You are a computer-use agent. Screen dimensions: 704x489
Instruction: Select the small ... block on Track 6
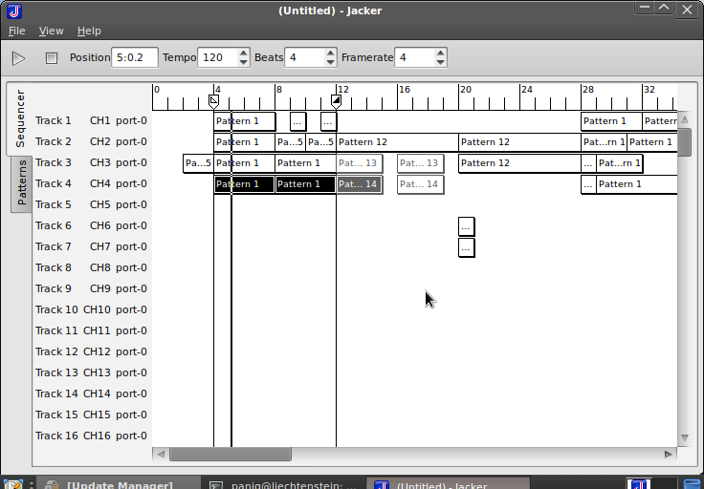tap(466, 226)
